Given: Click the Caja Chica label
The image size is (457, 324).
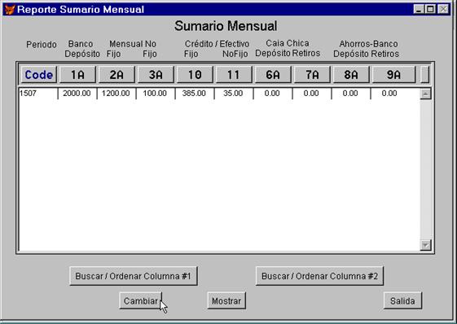Looking at the screenshot, I should pos(288,43).
